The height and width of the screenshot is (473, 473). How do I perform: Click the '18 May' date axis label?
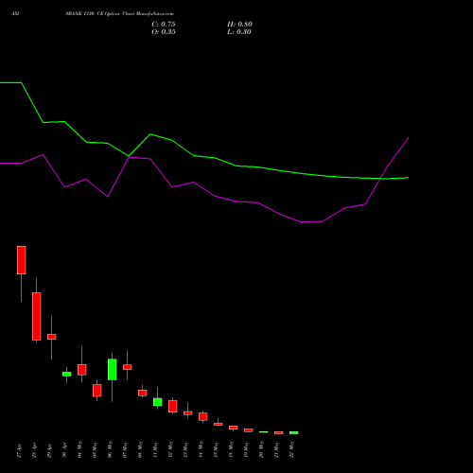(x=231, y=449)
